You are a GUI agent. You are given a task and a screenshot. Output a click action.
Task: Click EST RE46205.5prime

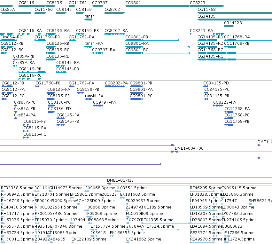[206, 188]
